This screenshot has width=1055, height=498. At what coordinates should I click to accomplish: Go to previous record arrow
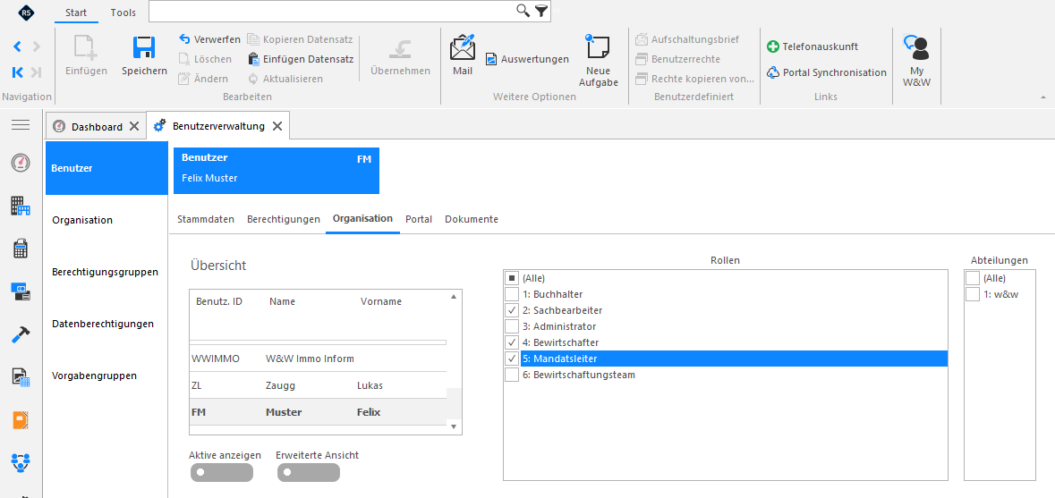click(18, 46)
